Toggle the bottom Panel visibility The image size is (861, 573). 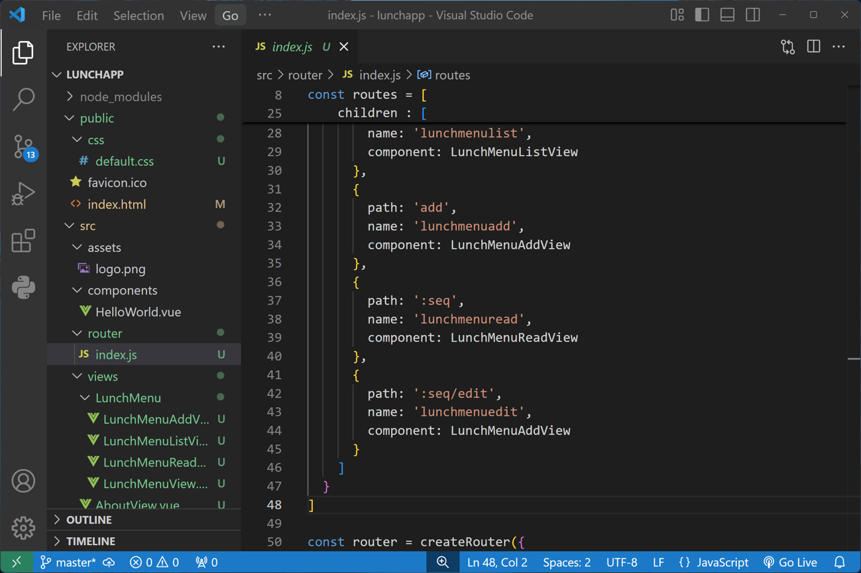click(x=727, y=15)
